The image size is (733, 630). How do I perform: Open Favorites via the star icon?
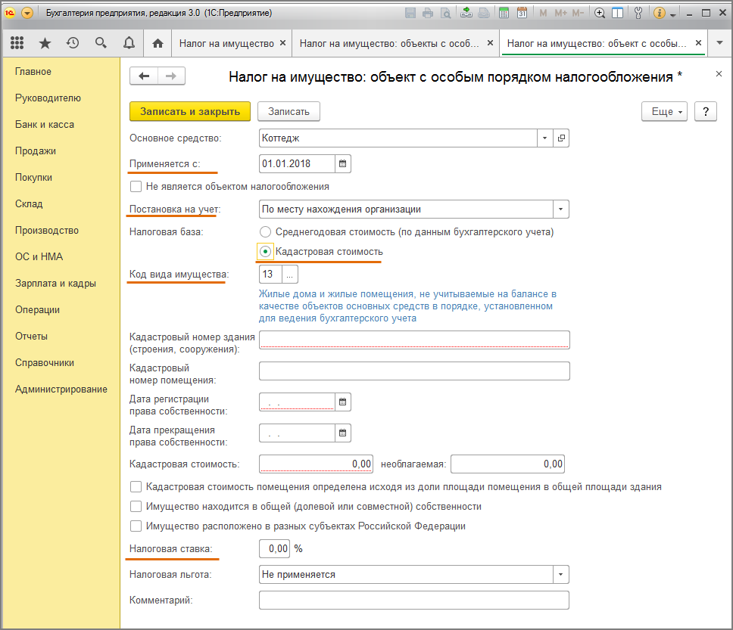(45, 43)
